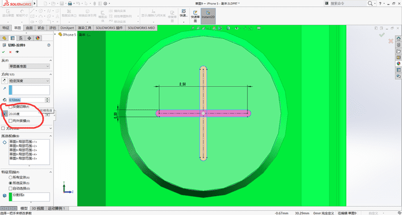Expand the iPhone 5 flyout tree node
This screenshot has height=215, width=402.
(55, 35)
